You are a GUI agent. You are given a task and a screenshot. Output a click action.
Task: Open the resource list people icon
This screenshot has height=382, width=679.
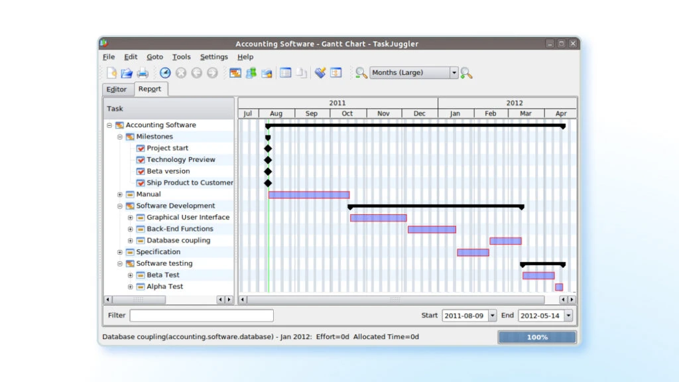tap(251, 73)
